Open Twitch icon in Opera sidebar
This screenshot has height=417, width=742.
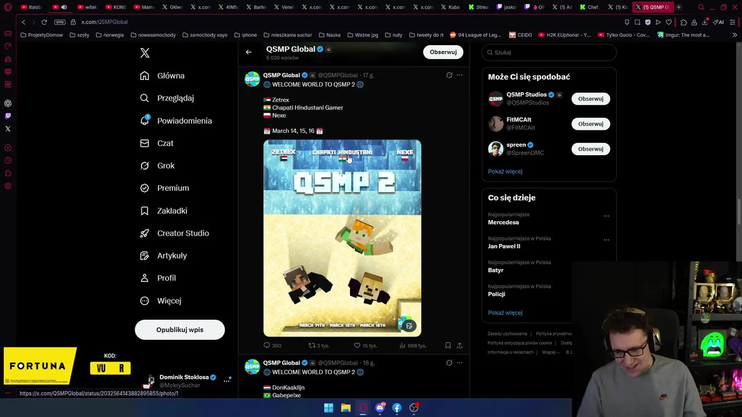pyautogui.click(x=8, y=116)
